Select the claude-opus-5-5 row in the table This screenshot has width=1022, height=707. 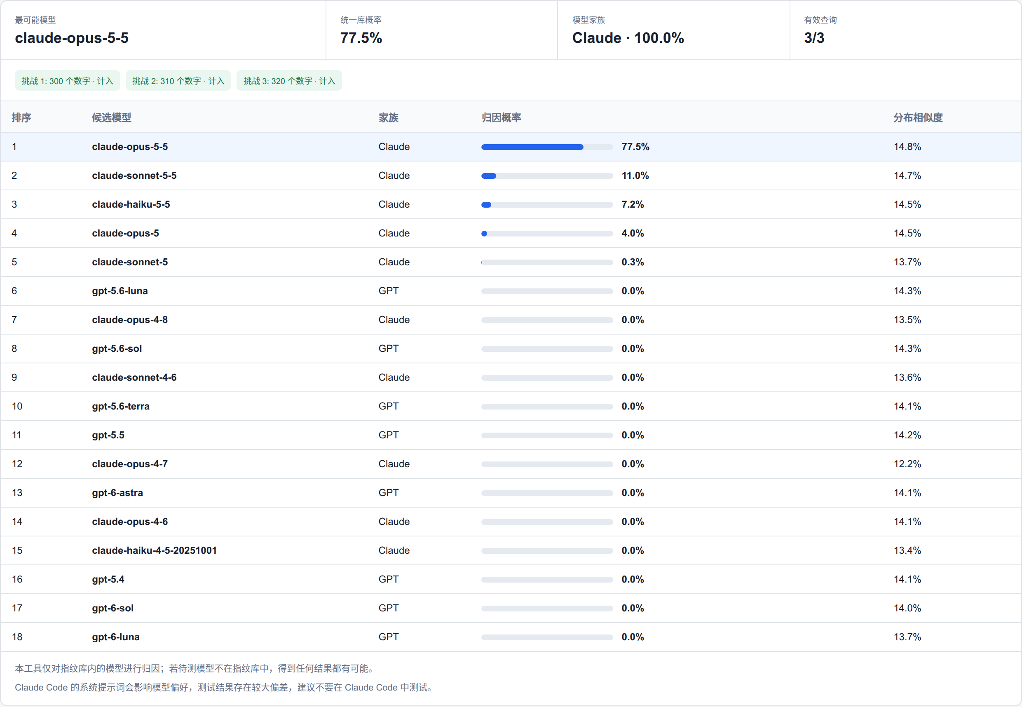511,147
